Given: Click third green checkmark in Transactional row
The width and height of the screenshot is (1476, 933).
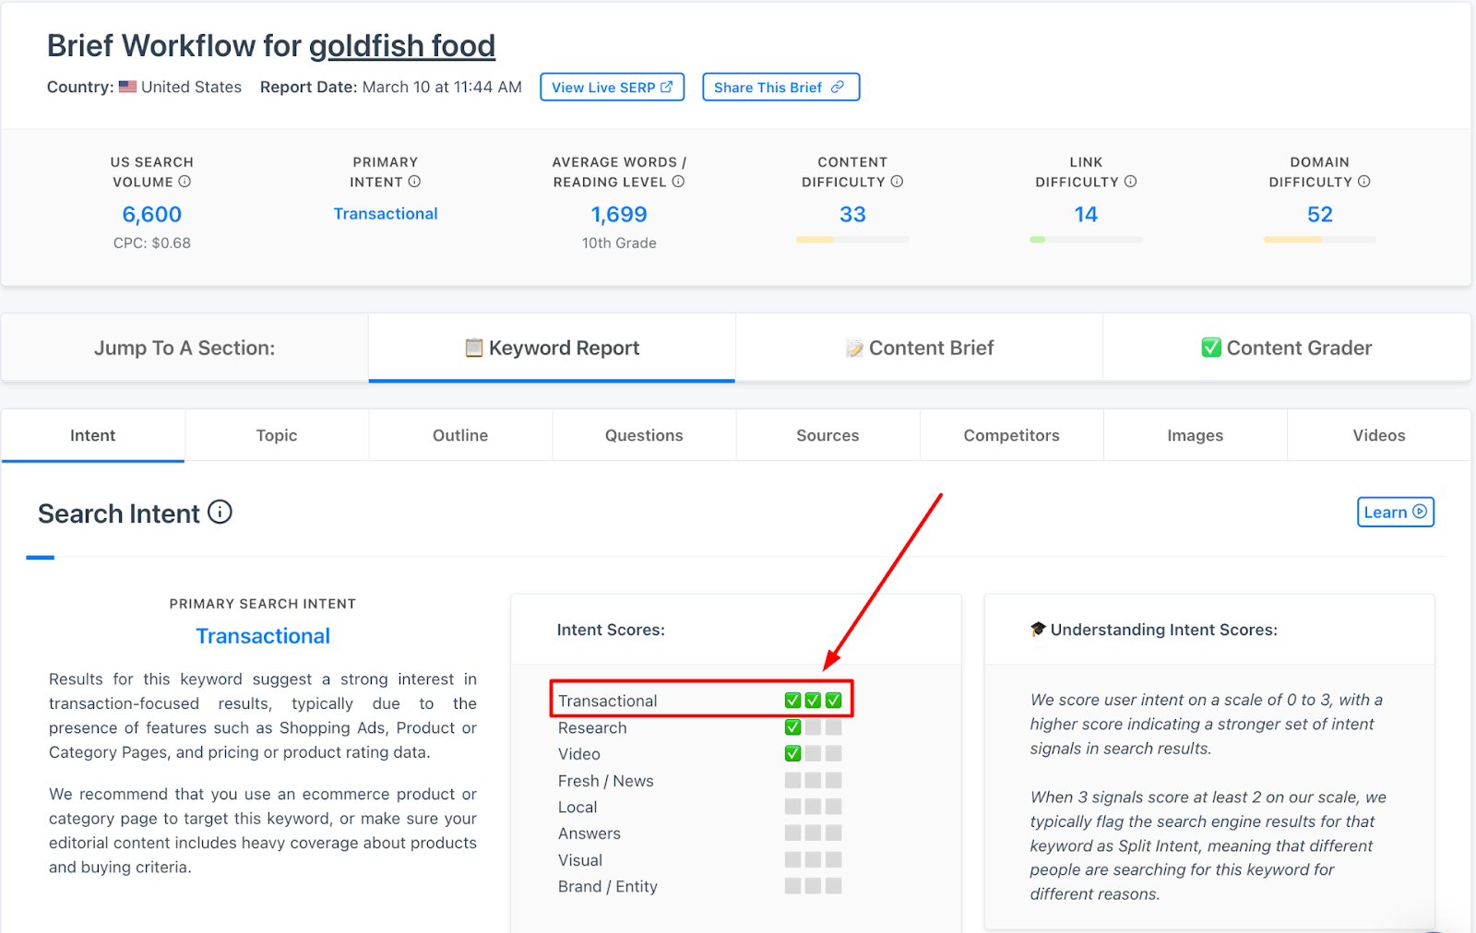Looking at the screenshot, I should tap(834, 701).
